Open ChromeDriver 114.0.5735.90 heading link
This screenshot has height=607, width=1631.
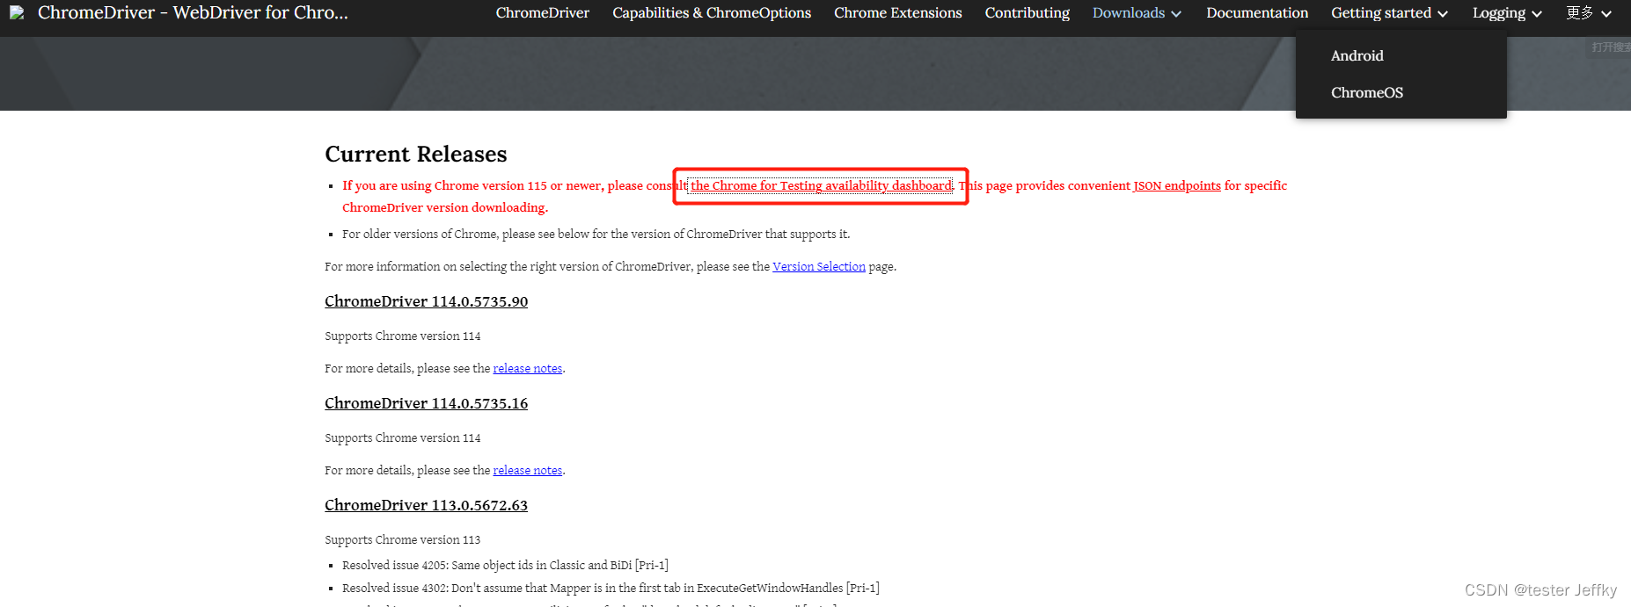pyautogui.click(x=426, y=301)
